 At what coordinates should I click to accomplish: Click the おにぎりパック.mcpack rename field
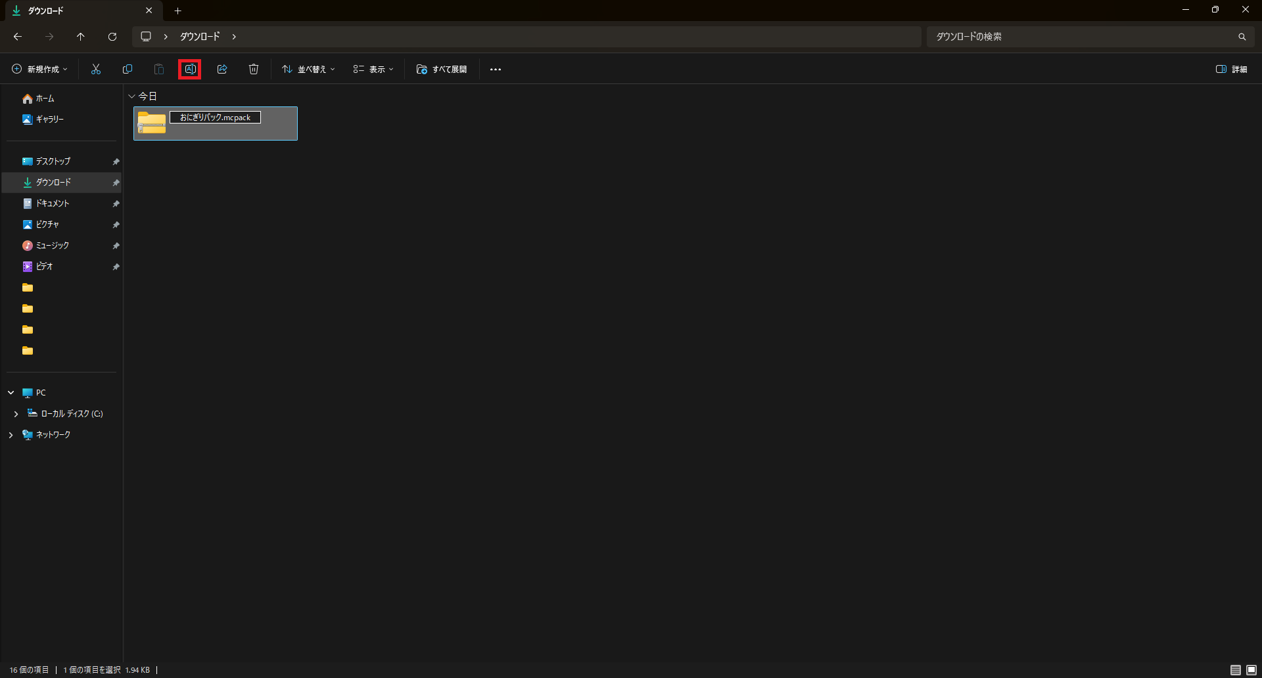tap(216, 118)
